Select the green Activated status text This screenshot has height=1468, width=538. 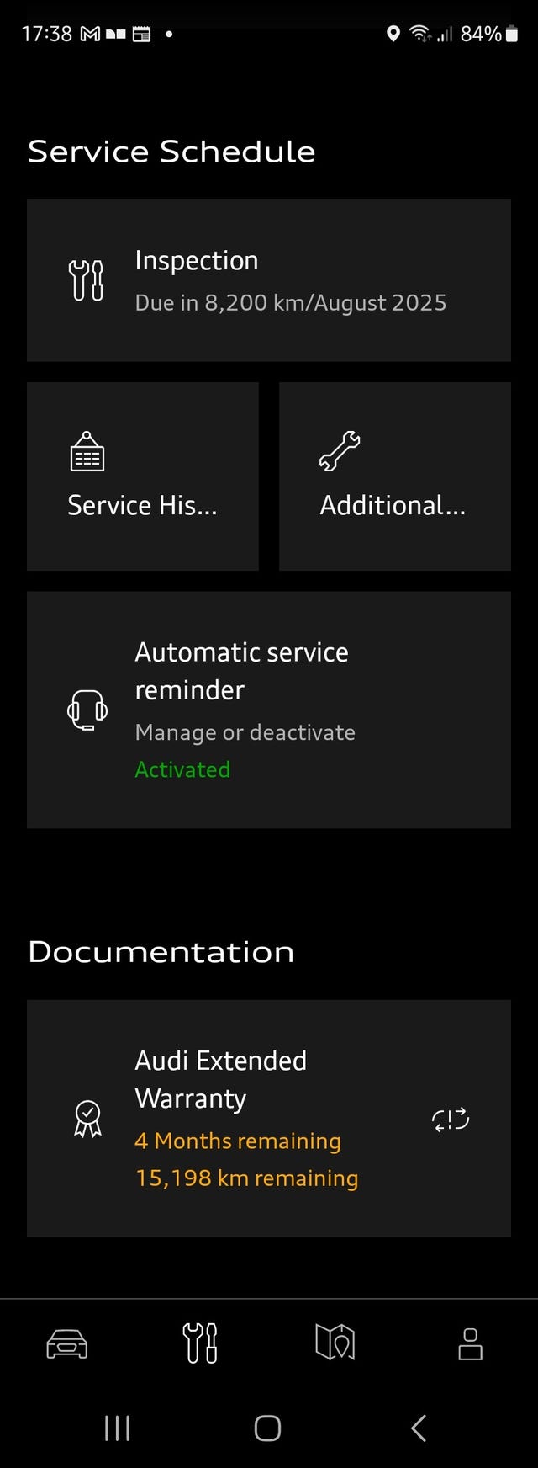[182, 769]
